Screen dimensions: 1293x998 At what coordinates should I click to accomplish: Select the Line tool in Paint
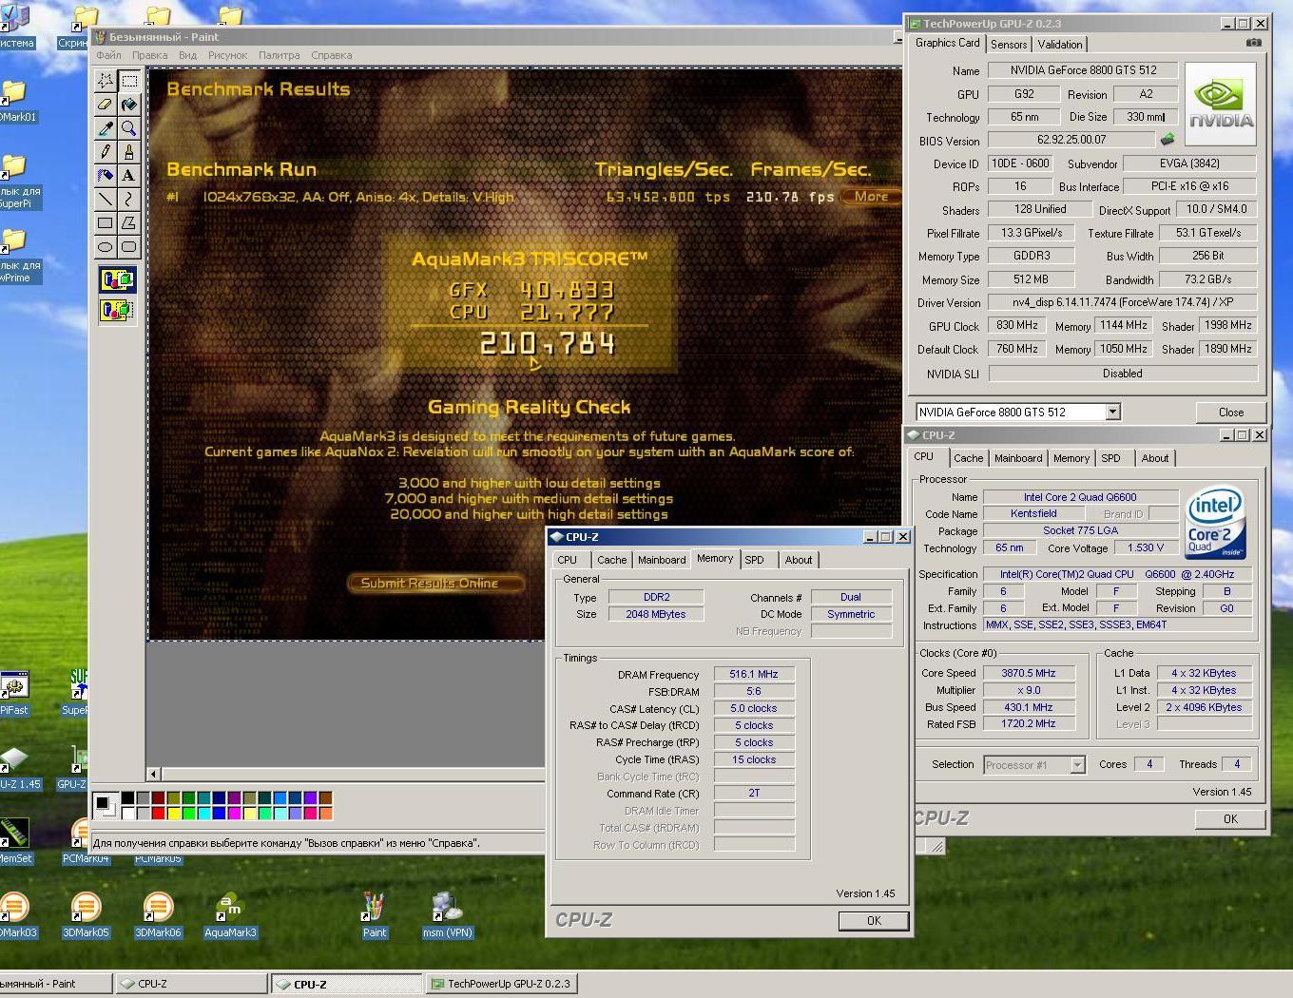[106, 200]
